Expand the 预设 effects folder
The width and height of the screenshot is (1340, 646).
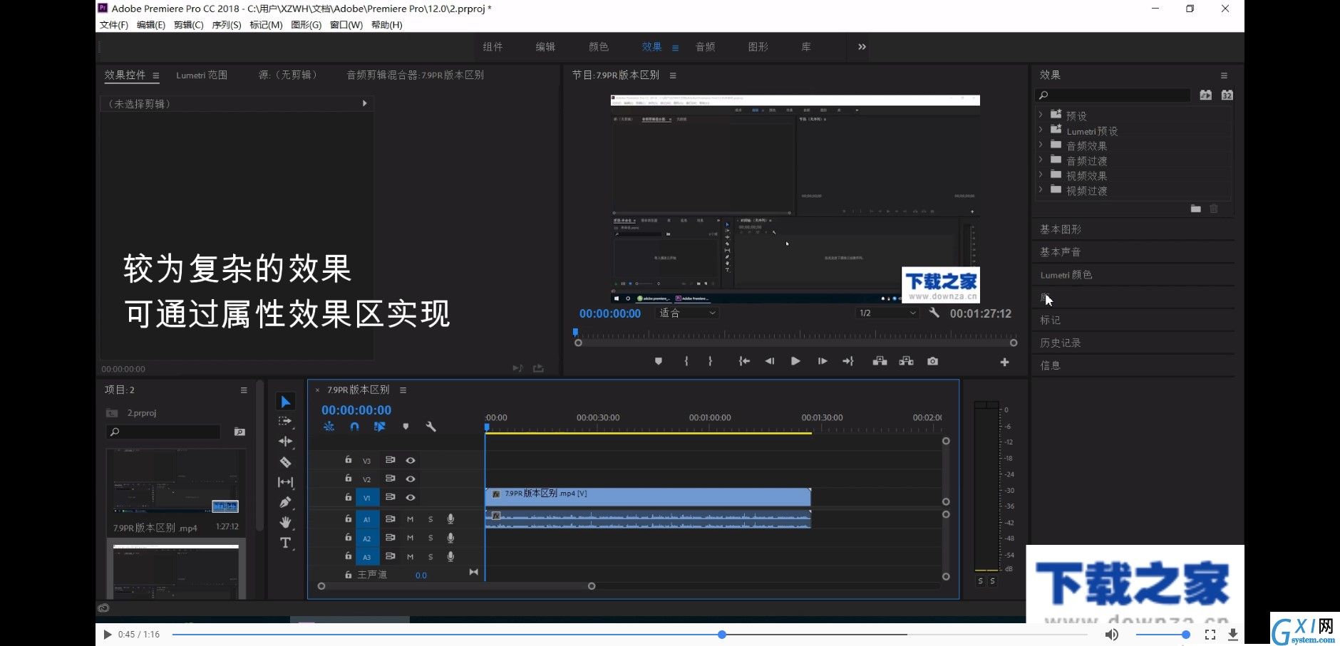point(1041,115)
